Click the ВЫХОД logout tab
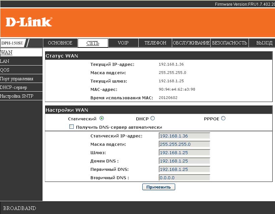 coord(264,43)
